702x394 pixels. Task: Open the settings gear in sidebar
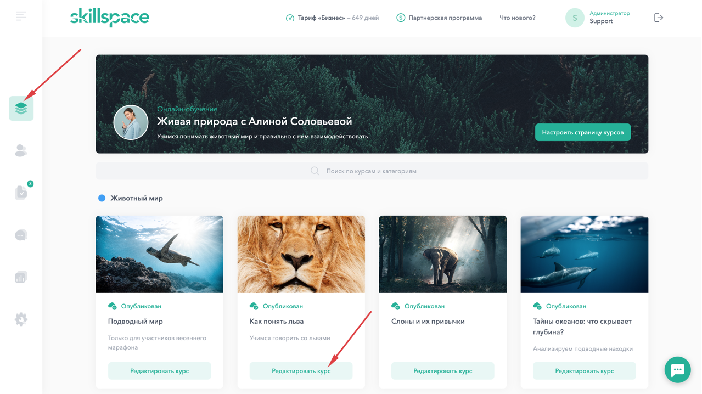pyautogui.click(x=21, y=319)
